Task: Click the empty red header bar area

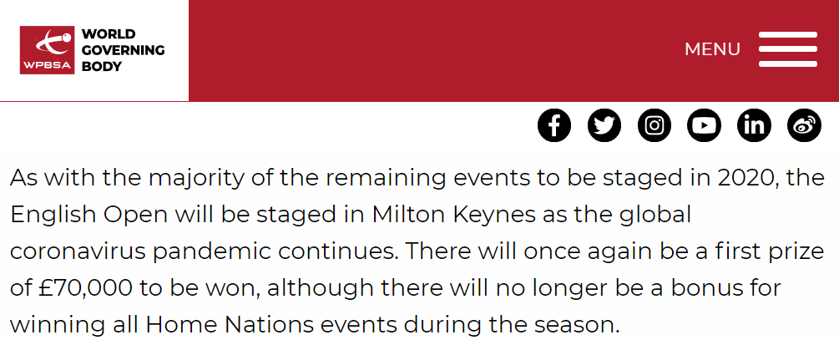Action: click(x=428, y=50)
